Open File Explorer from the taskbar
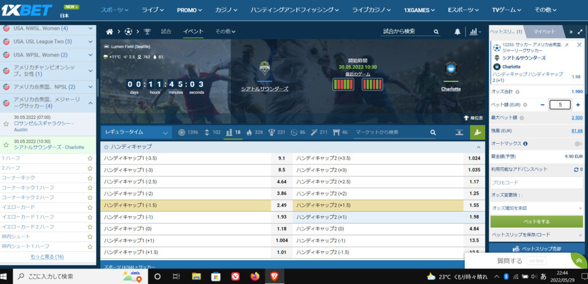 (x=196, y=277)
